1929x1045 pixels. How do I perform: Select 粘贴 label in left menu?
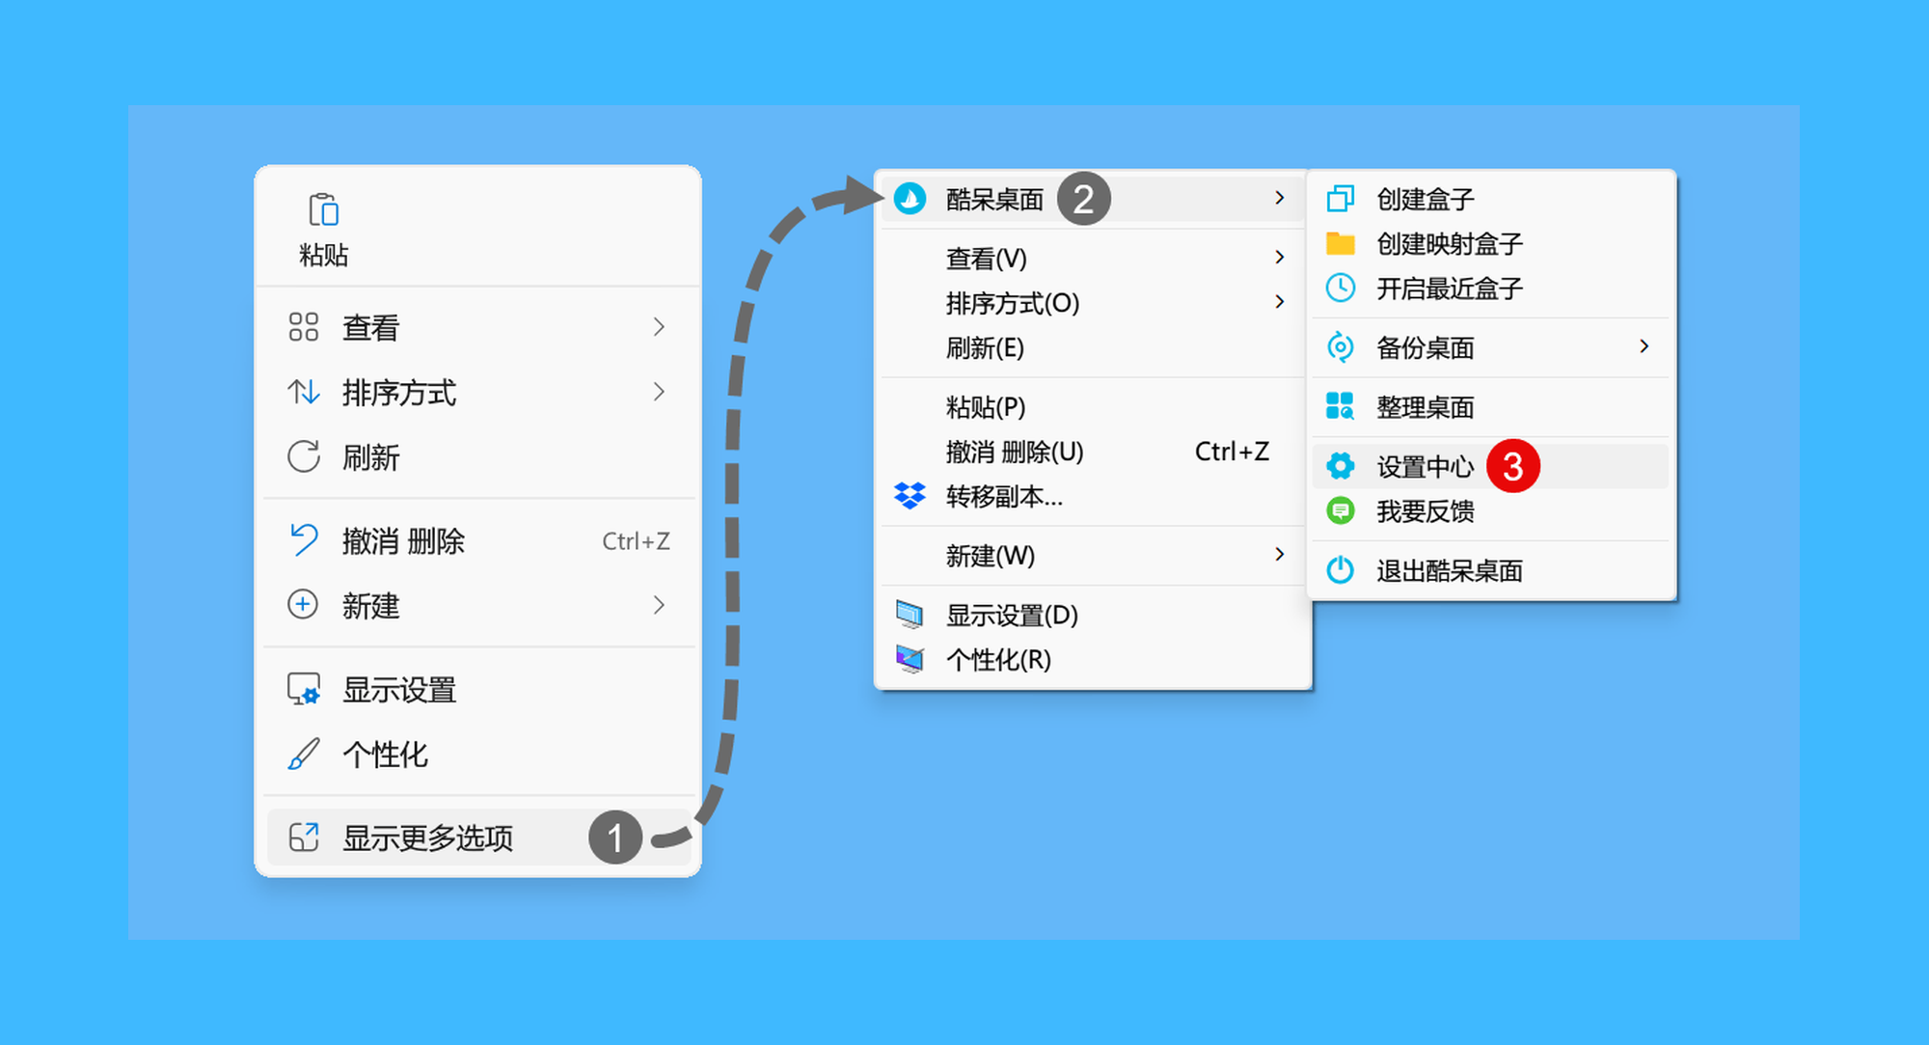click(323, 255)
